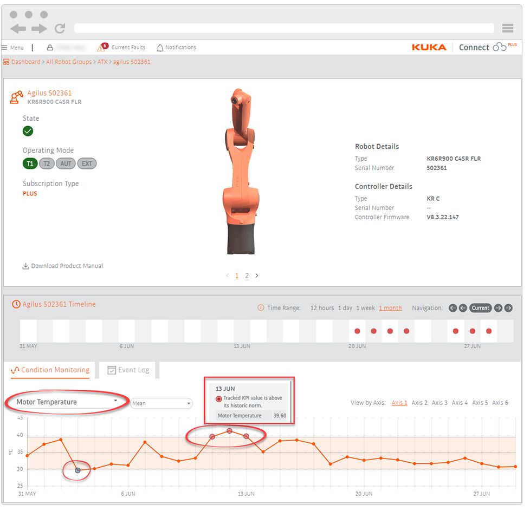This screenshot has height=511, width=530.
Task: Select EXT operating mode
Action: pos(87,163)
